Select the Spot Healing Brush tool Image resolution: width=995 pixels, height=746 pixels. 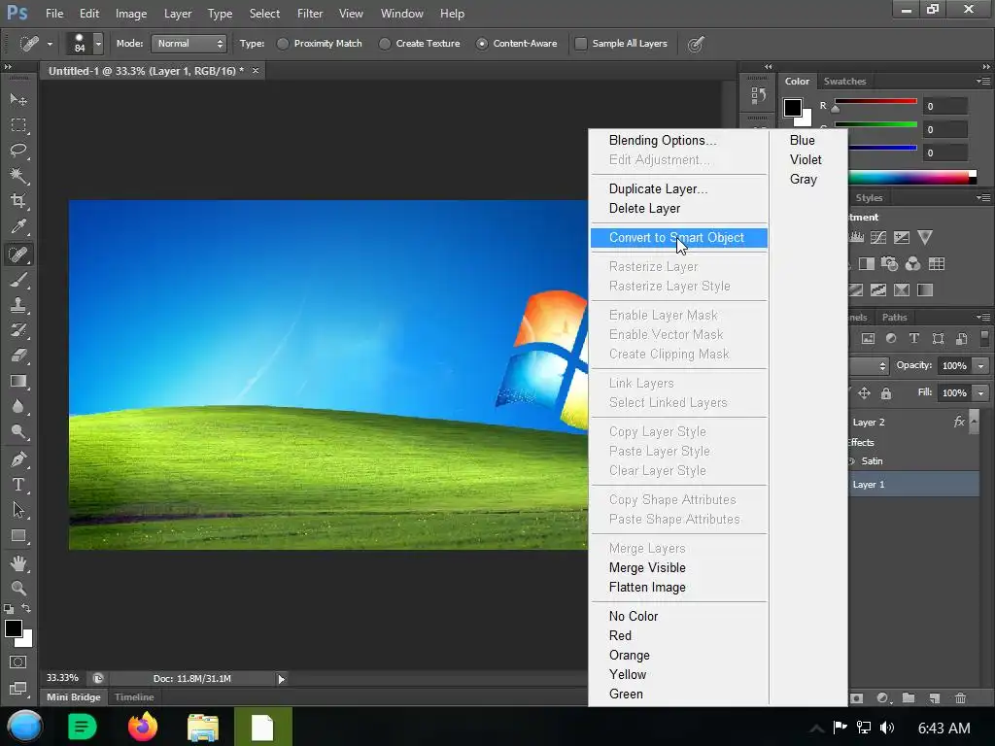point(18,254)
